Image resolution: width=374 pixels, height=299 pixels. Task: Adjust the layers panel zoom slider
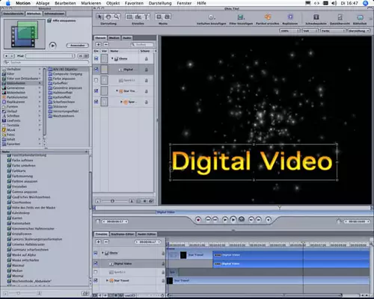tap(112, 201)
